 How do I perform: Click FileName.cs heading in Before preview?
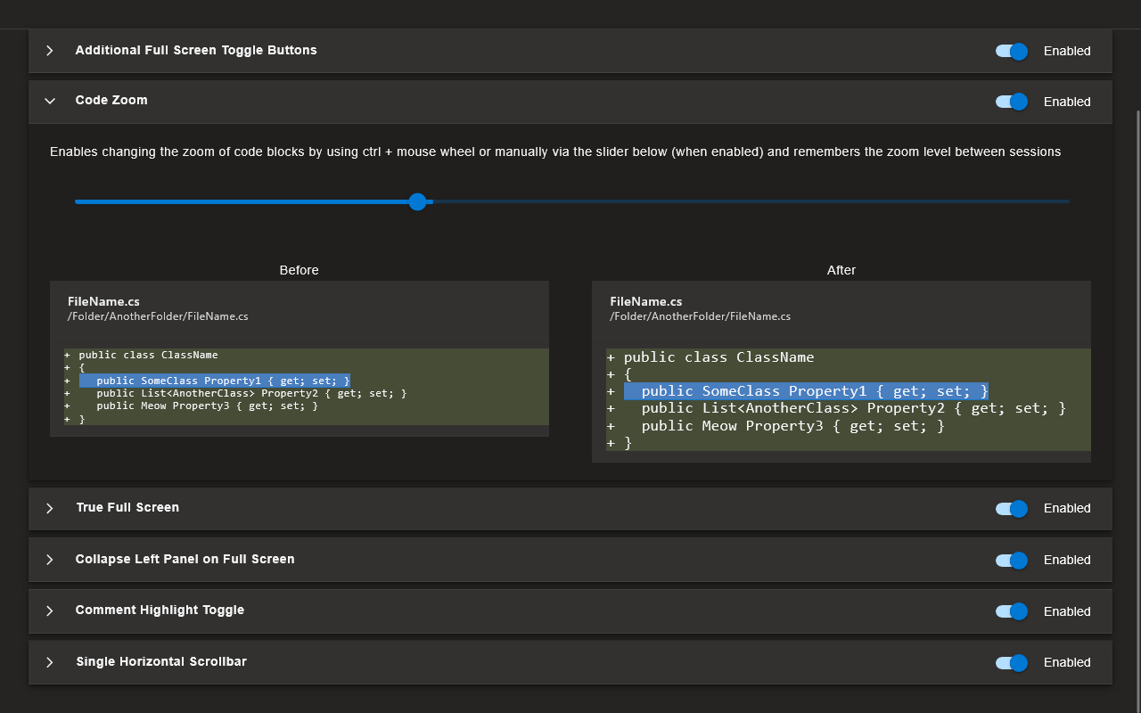click(x=103, y=301)
